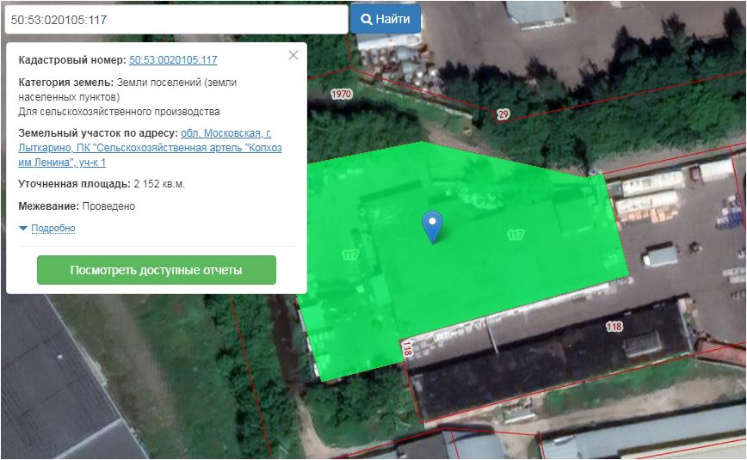
Task: Click the search field with cadastral number
Action: (x=176, y=20)
